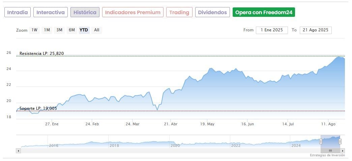Select the YTD zoom option
352x161 pixels.
(84, 30)
